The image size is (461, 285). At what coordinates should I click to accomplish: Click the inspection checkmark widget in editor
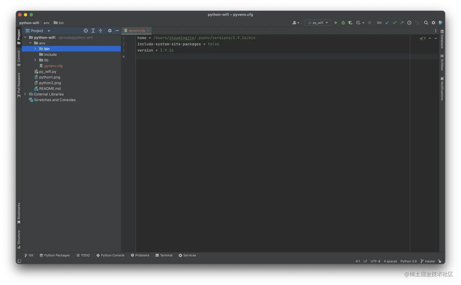(423, 38)
